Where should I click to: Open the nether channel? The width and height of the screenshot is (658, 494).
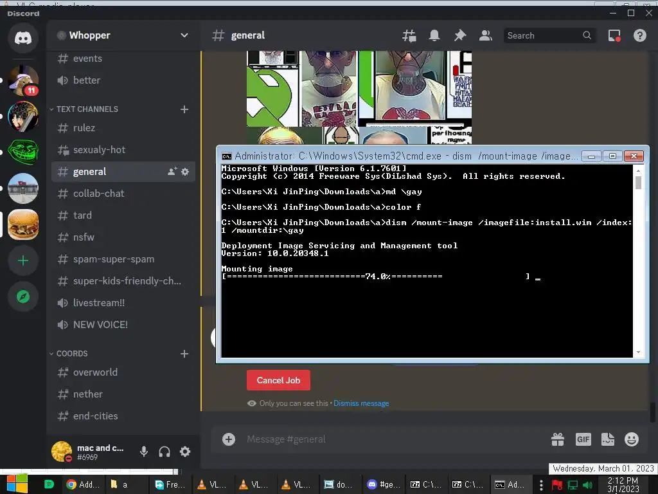tap(123, 394)
